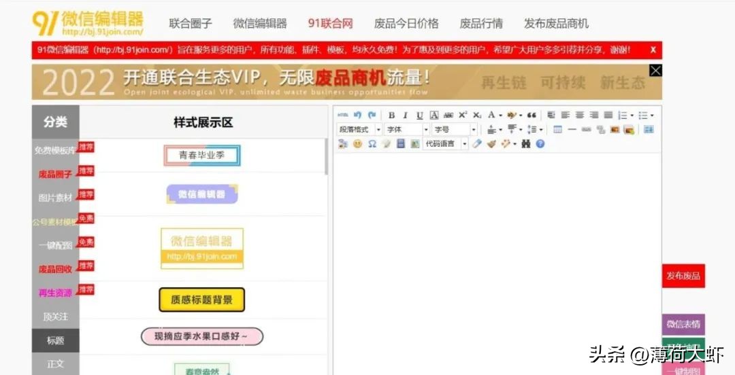Toggle strikethrough ABC formatting
Screen dimensions: 735x375
[448, 115]
